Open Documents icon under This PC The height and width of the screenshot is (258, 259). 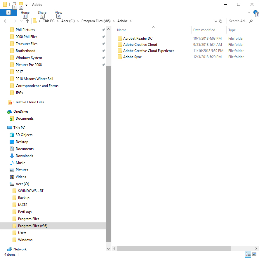(x=12, y=149)
